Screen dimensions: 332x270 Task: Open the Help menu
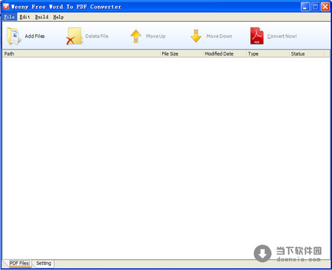coord(58,17)
